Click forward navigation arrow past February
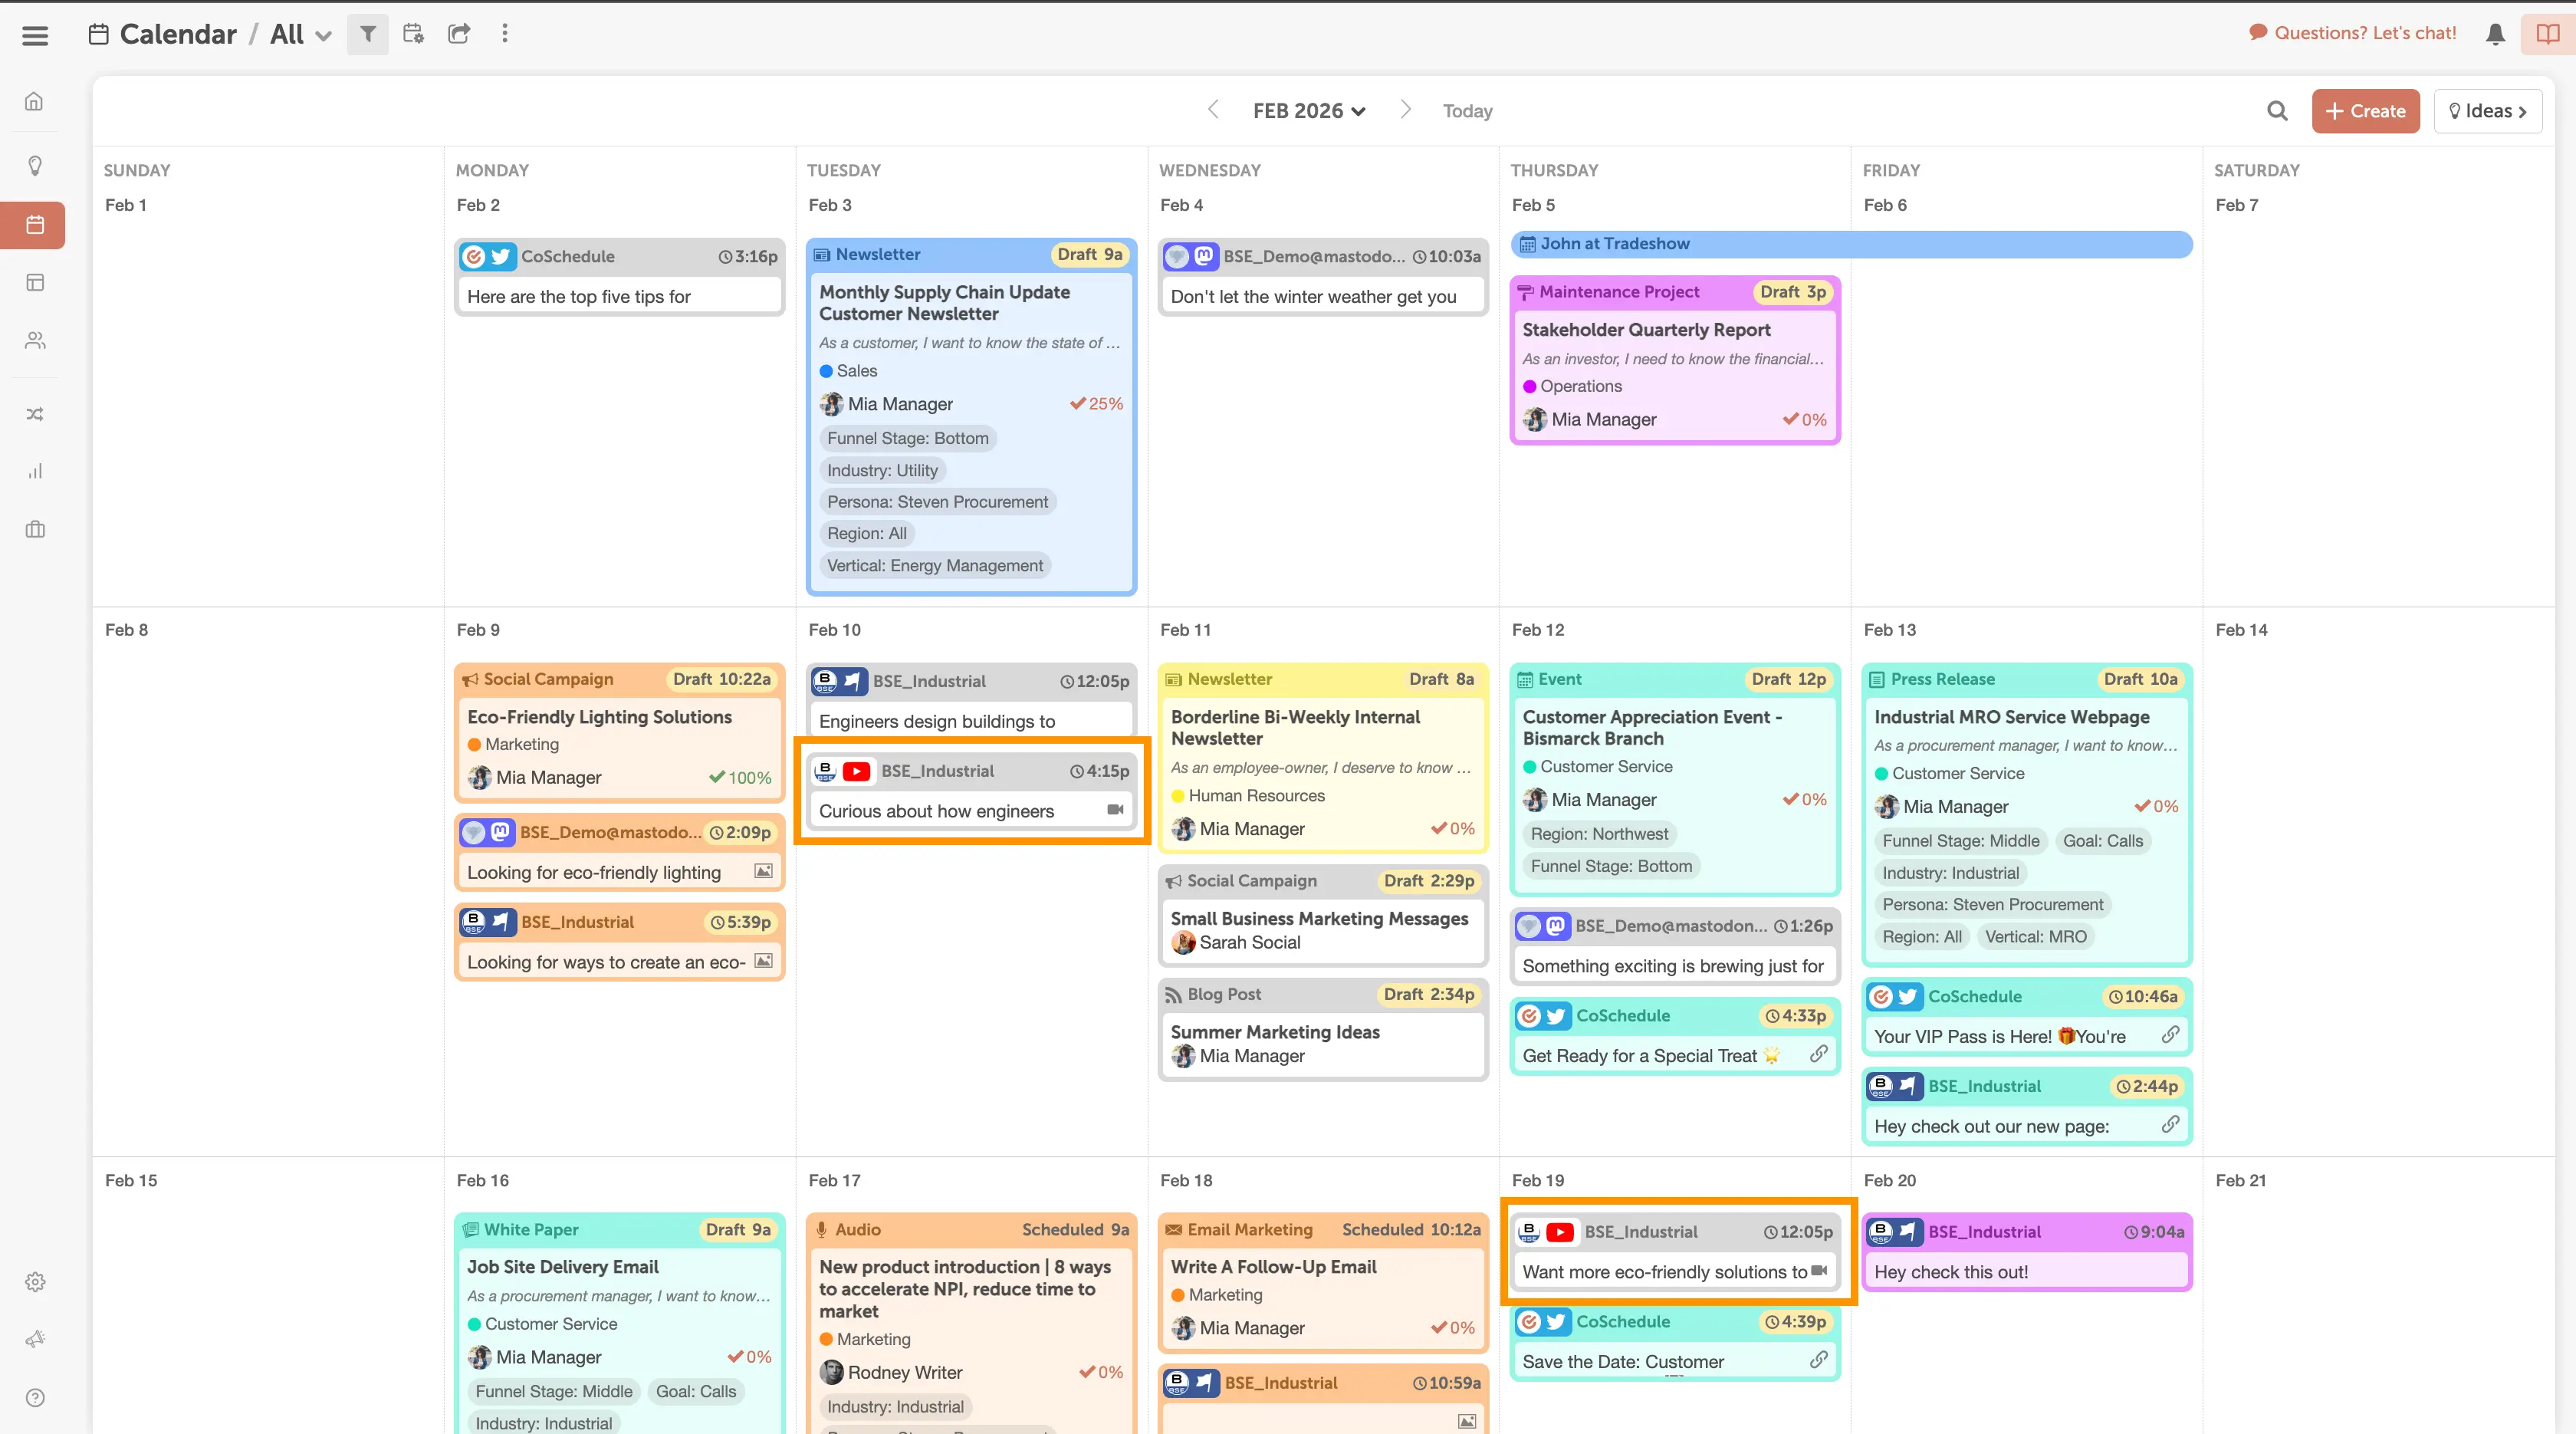This screenshot has height=1434, width=2576. [x=1405, y=111]
